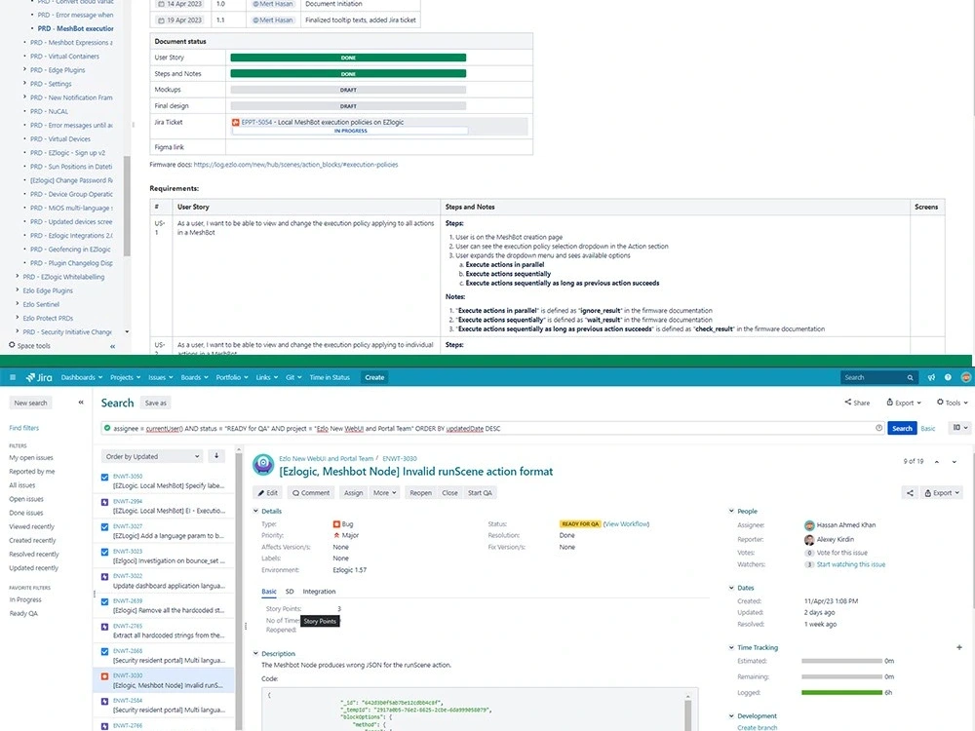Click the sort direction arrow button

pos(216,455)
